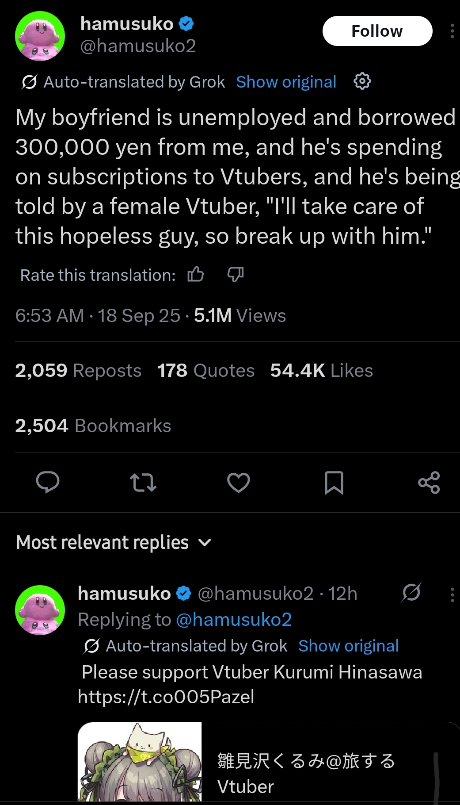Screen dimensions: 460x805
Task: Like the post with heart icon
Action: (x=239, y=482)
